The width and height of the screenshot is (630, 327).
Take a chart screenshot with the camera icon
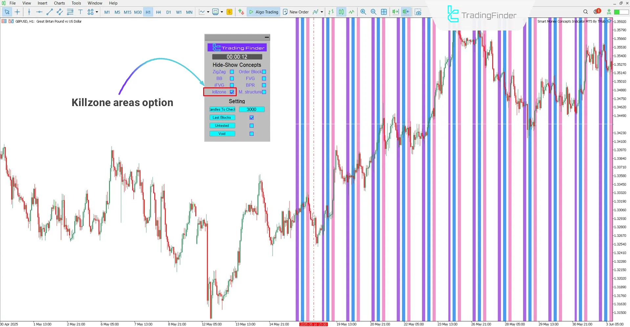tap(418, 12)
